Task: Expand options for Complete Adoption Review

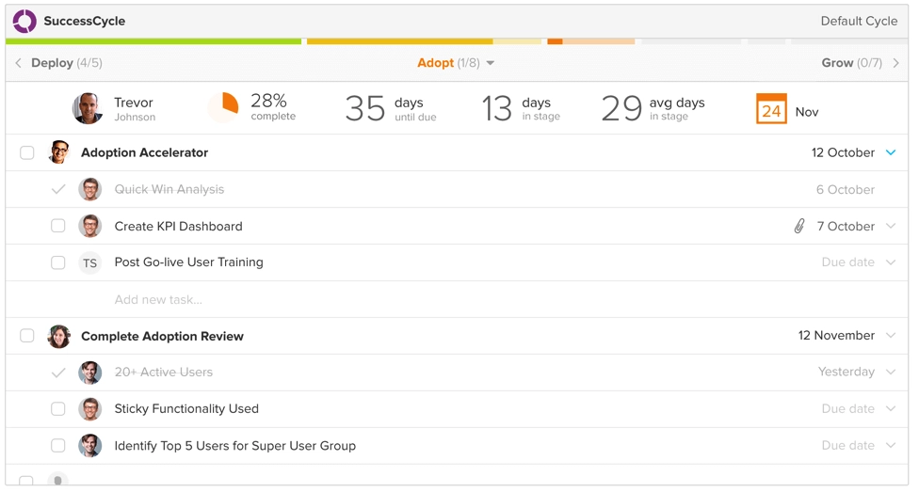Action: coord(891,336)
